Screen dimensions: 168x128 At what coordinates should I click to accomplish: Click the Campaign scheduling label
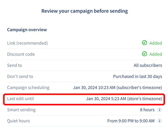(x=28, y=88)
